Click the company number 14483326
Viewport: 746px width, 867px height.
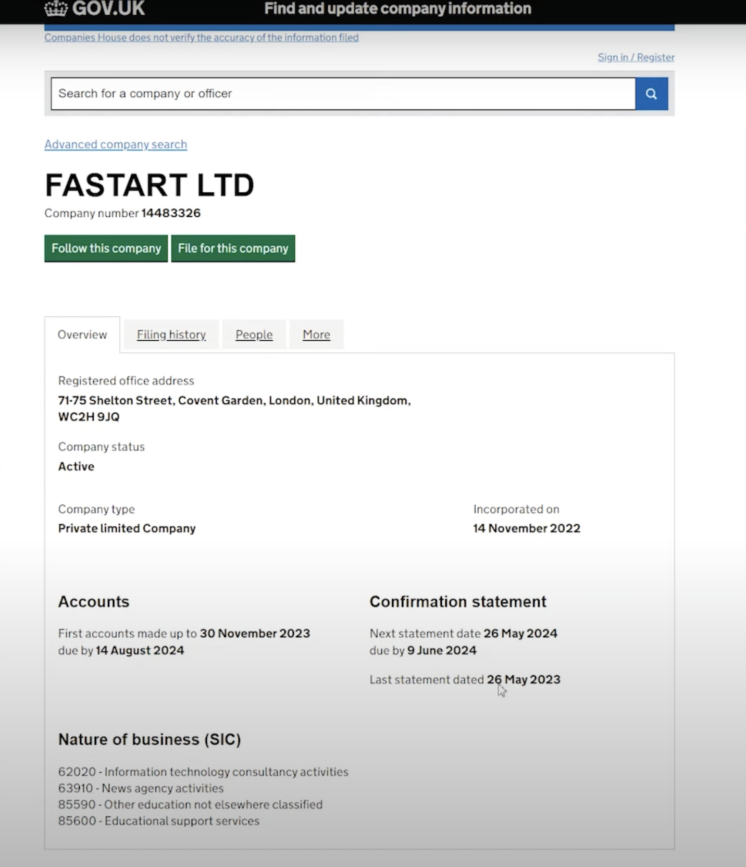coord(171,213)
